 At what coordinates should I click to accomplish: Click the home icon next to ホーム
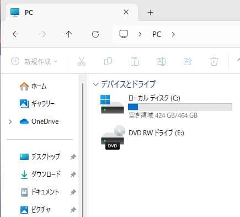pyautogui.click(x=24, y=86)
